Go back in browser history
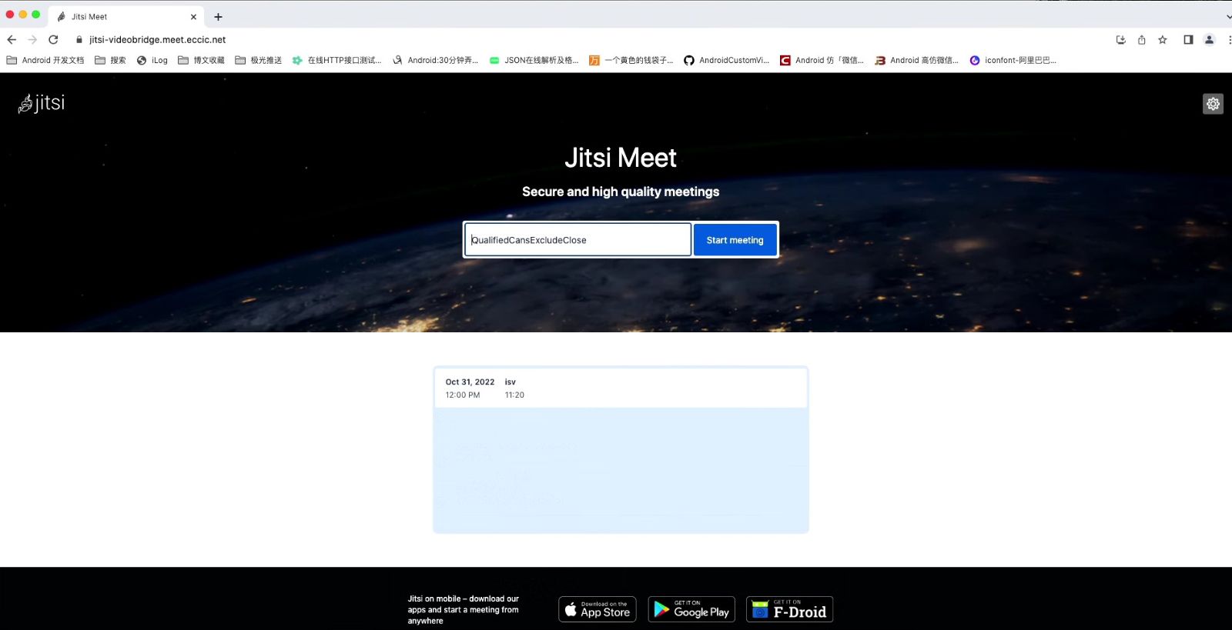Image resolution: width=1232 pixels, height=630 pixels. (12, 39)
